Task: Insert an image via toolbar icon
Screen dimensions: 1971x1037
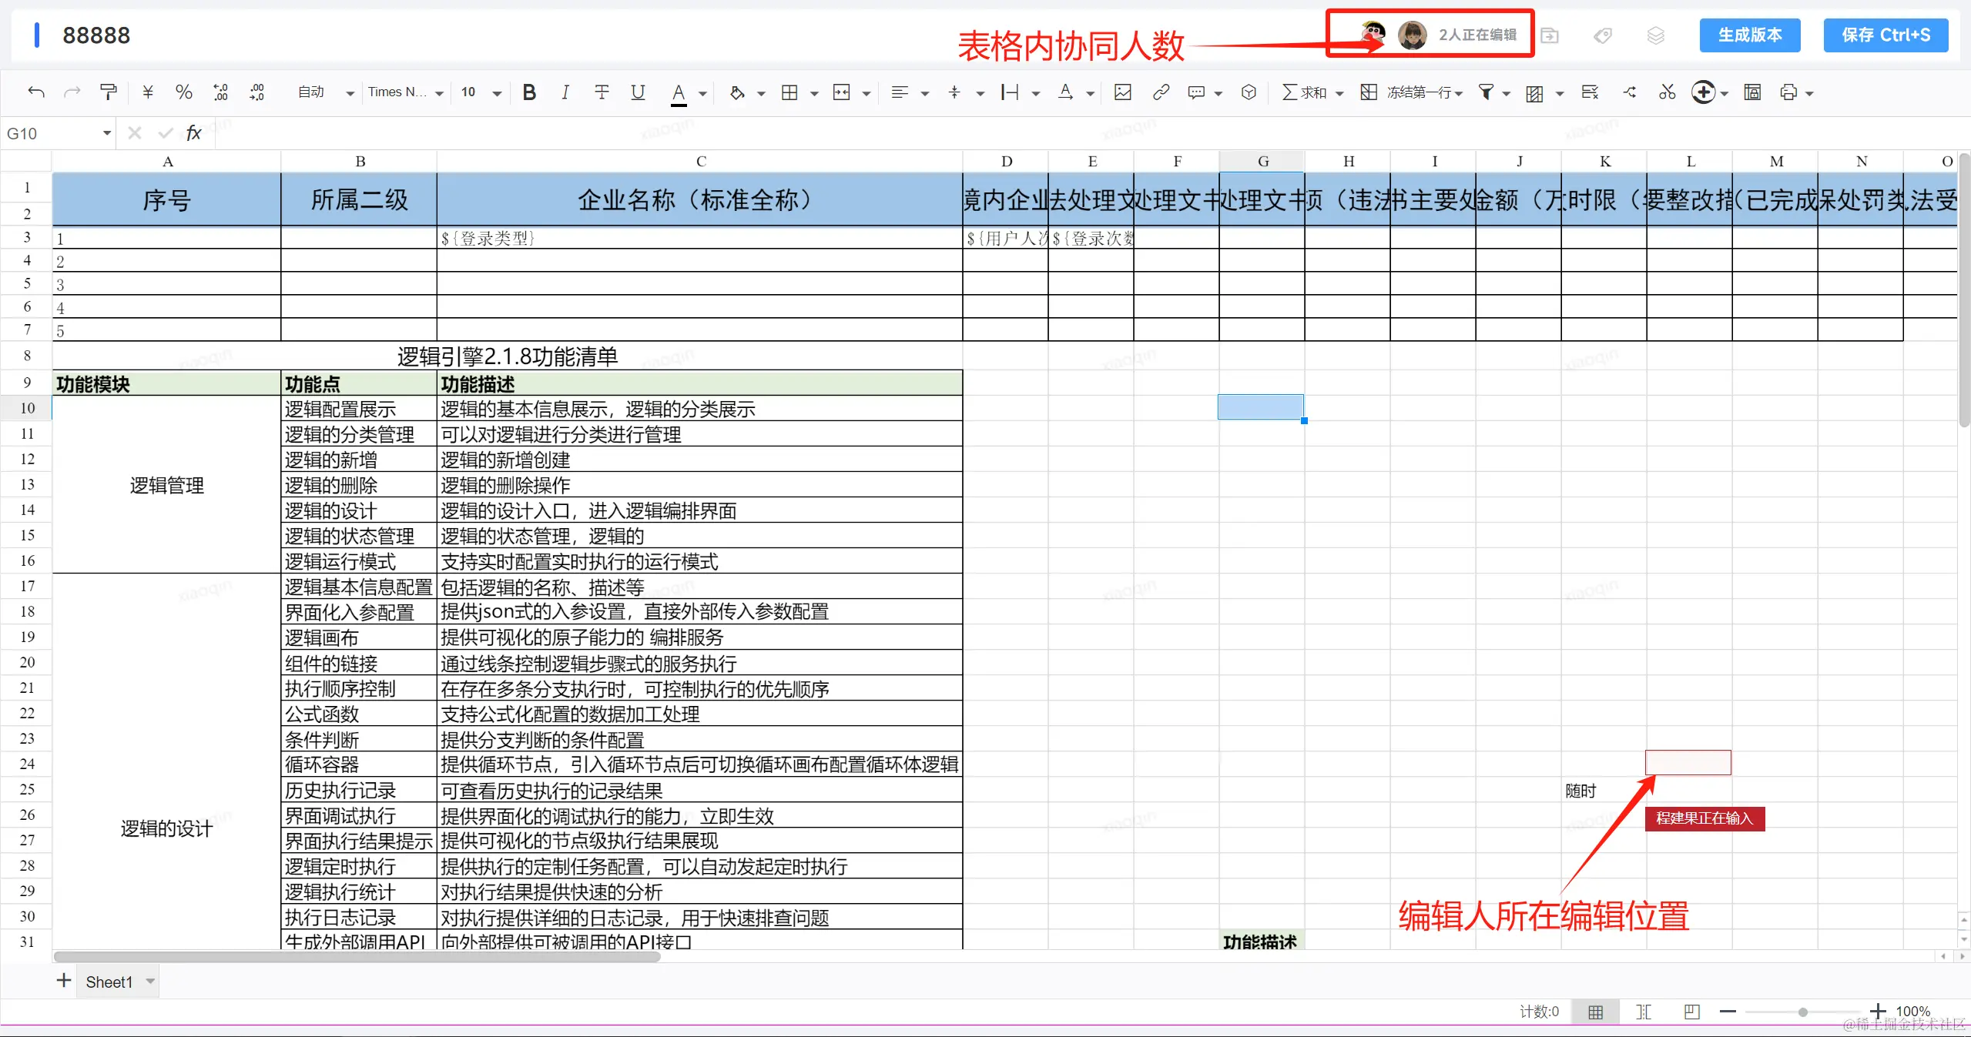Action: 1123,92
